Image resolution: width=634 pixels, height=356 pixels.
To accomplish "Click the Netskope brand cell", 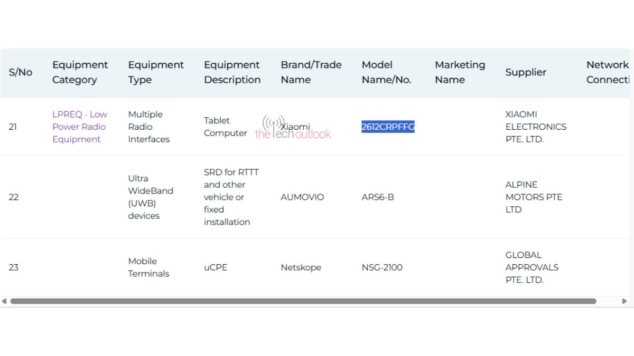I will pos(301,267).
